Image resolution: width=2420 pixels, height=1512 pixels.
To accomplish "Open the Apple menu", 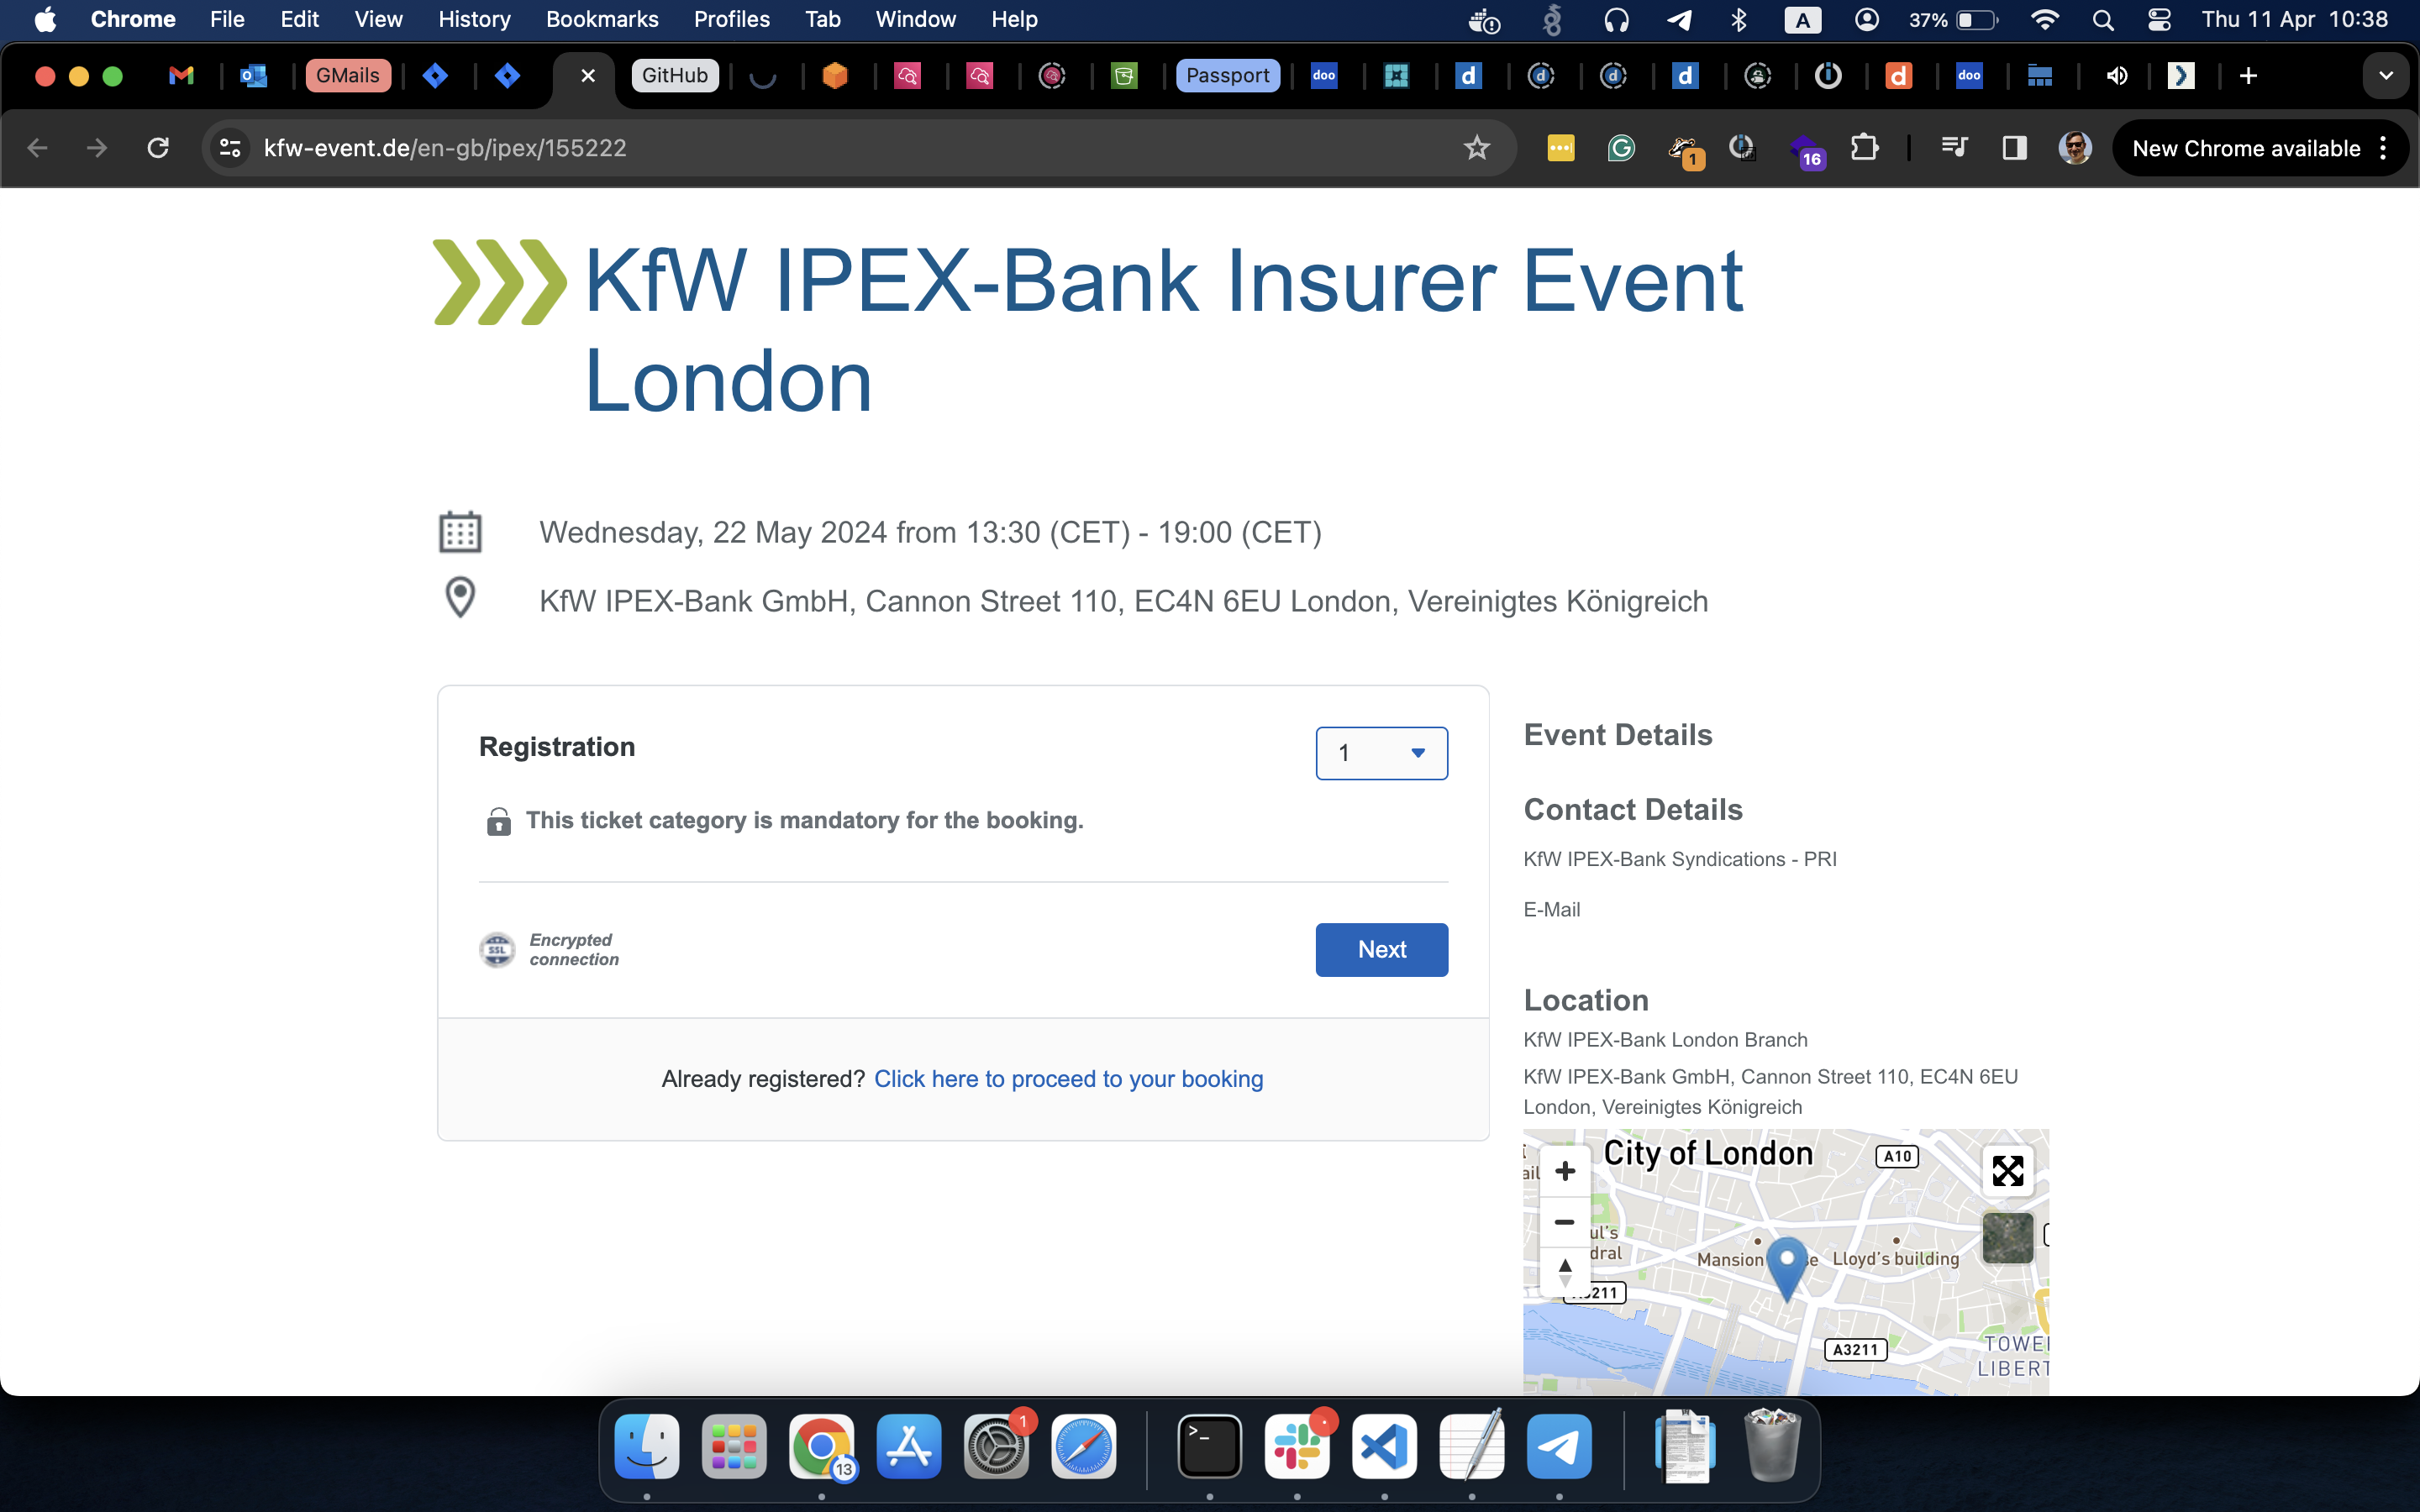I will [x=45, y=19].
